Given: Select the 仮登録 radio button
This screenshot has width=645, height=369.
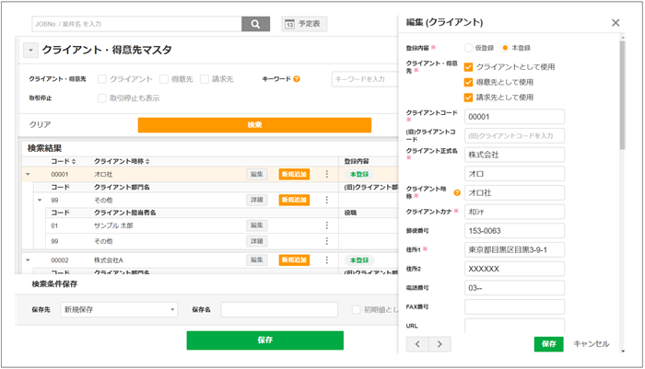Looking at the screenshot, I should click(x=469, y=47).
